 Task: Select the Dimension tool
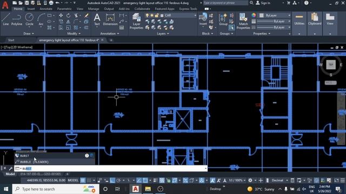click(x=110, y=19)
